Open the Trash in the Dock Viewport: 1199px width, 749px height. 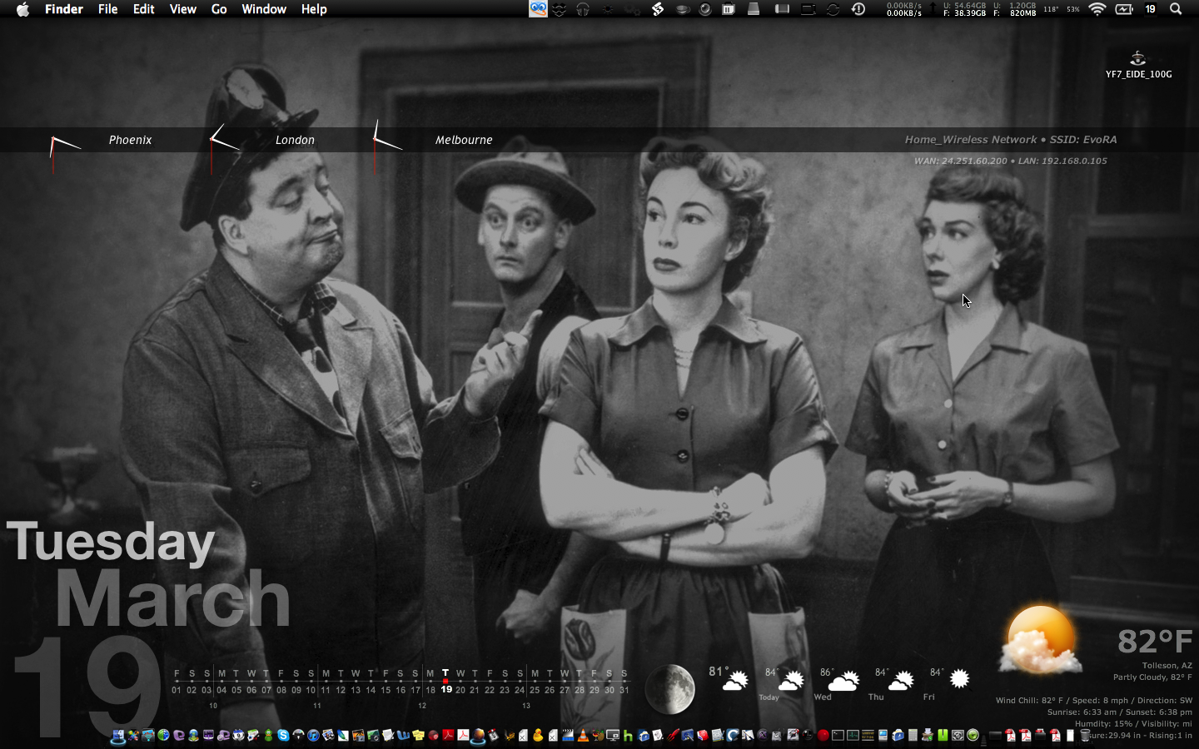coord(1085,736)
